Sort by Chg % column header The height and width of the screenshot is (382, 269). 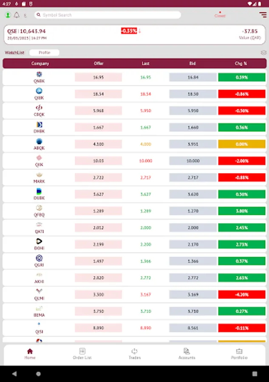pyautogui.click(x=241, y=64)
